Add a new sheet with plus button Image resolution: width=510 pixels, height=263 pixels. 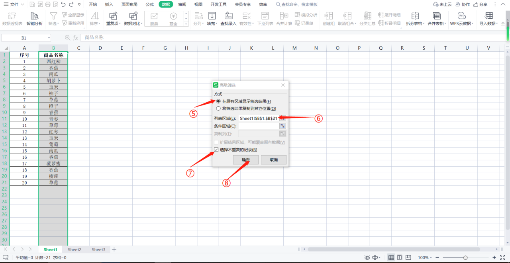[x=114, y=249]
